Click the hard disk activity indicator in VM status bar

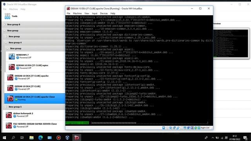(164, 128)
